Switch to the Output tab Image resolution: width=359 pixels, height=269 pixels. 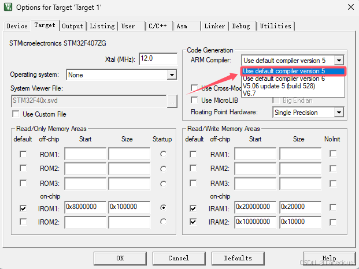72,26
